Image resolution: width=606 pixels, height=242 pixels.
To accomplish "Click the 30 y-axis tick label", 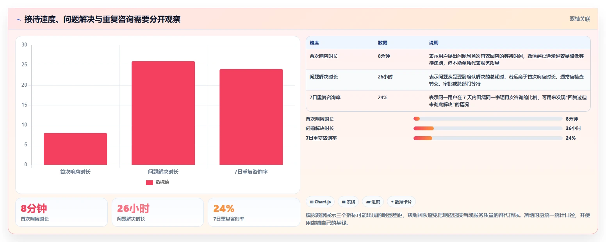I will 24,45.
